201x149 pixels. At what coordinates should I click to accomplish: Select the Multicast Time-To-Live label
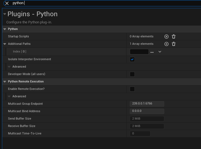[25, 133]
